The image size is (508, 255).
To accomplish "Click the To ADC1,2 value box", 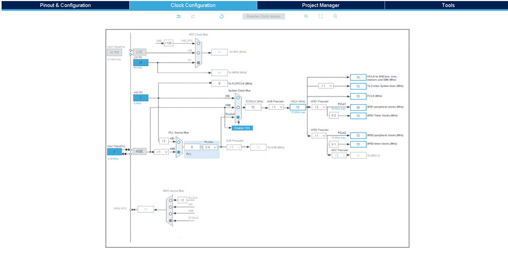I will [x=358, y=155].
